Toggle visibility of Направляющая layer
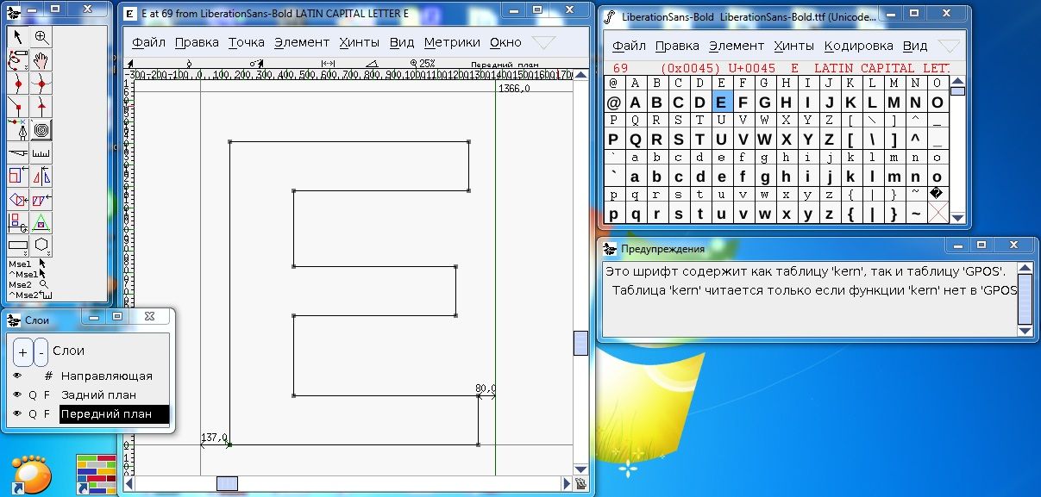1041x497 pixels. pos(17,376)
